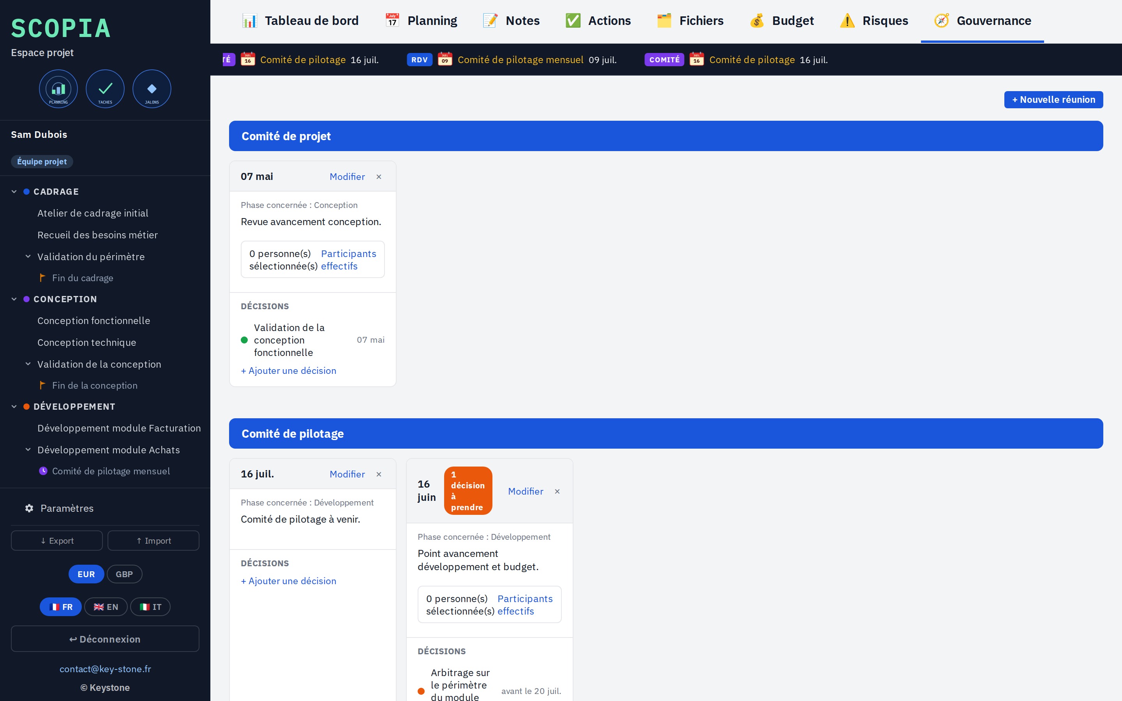Click the RDV badge in the ticker
Screen dimensions: 1122x701
click(x=420, y=60)
